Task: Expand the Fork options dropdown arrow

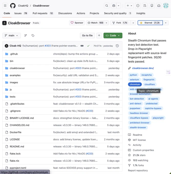Action: click(x=133, y=23)
